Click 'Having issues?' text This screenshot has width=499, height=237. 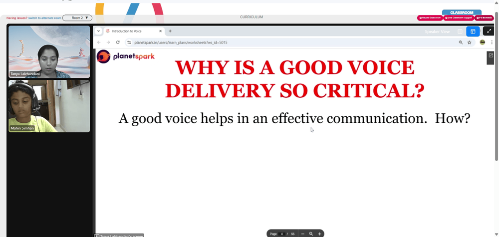[17, 18]
